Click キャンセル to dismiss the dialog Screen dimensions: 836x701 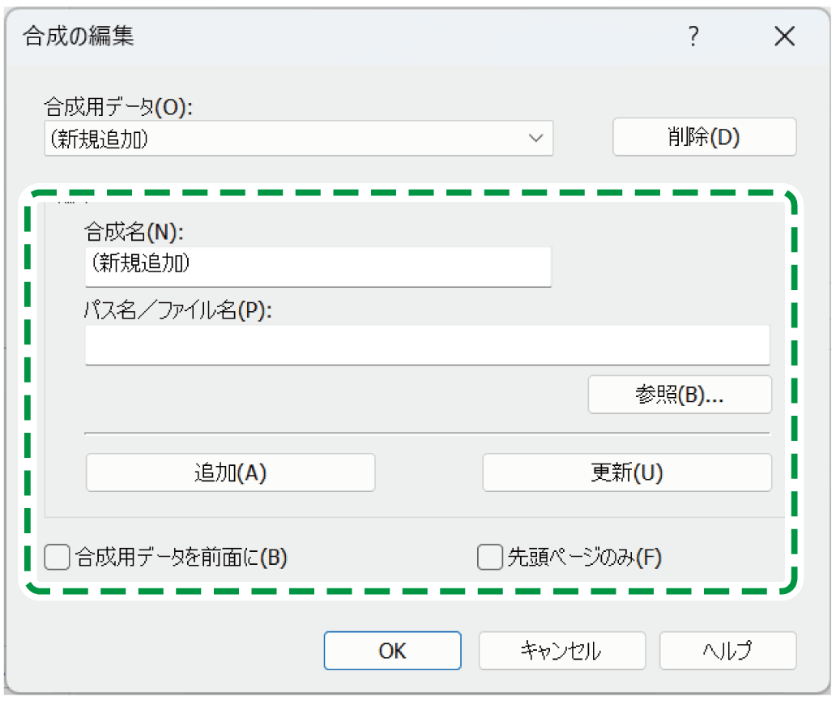click(x=561, y=651)
